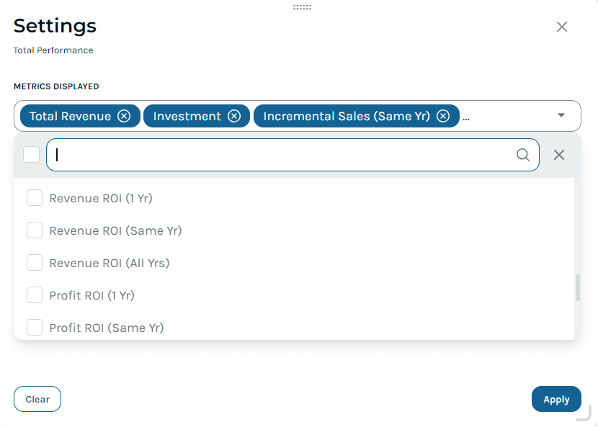Click Incremental Sales (Same Yr) chip label

(347, 116)
